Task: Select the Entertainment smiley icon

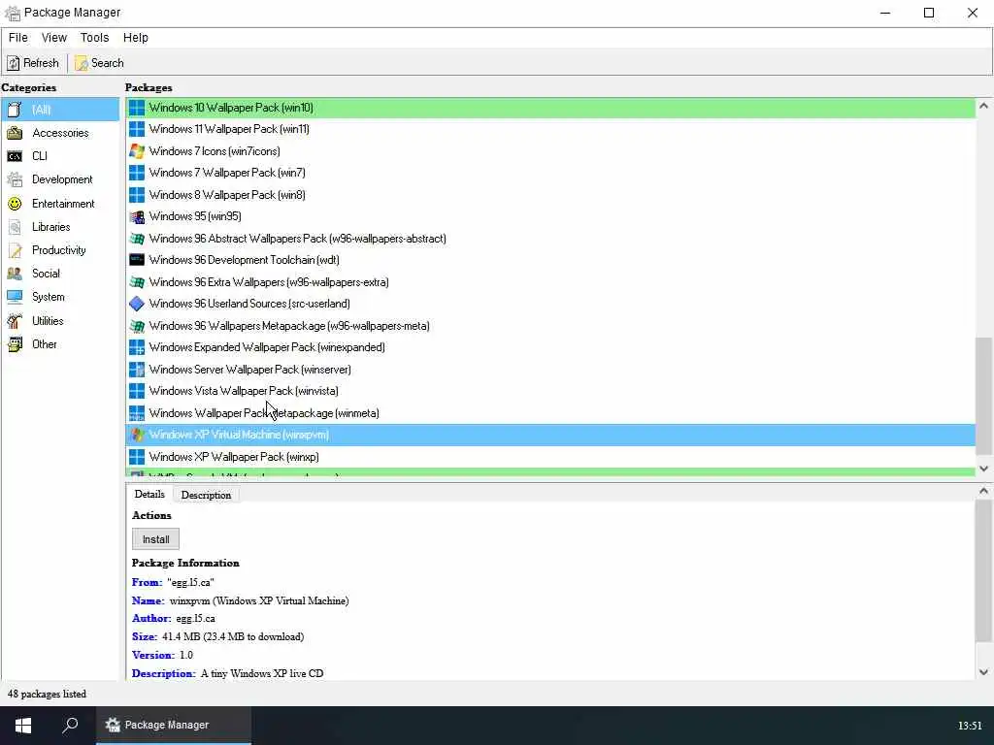Action: pos(14,204)
